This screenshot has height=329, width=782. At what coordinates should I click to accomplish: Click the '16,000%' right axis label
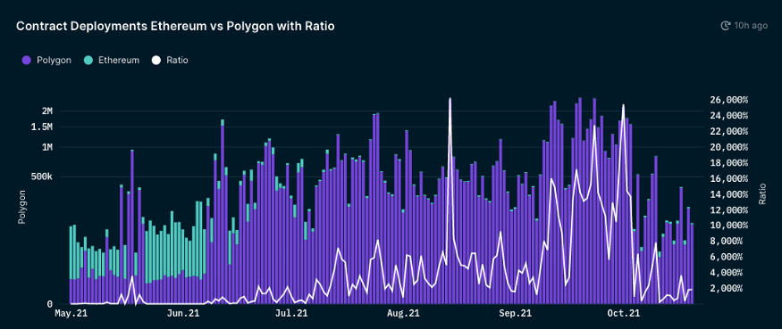(x=728, y=178)
